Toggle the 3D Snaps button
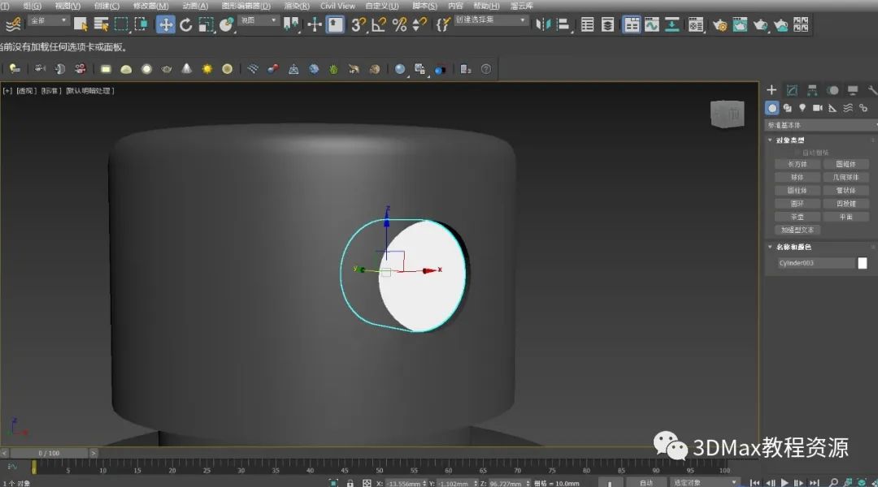The height and width of the screenshot is (487, 878). (x=358, y=24)
